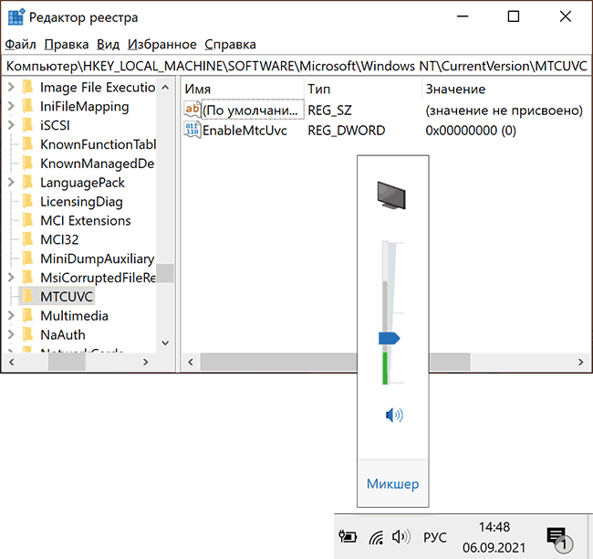
Task: Open the Файл menu
Action: pyautogui.click(x=20, y=45)
